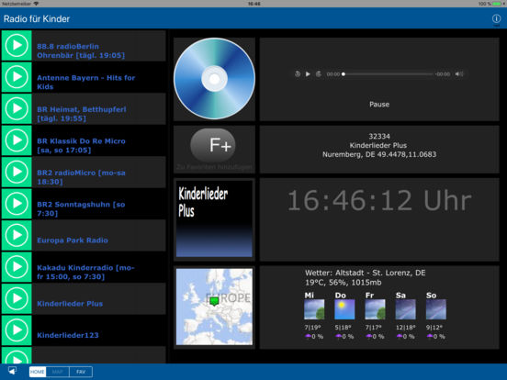This screenshot has height=380, width=507.
Task: Play Europa Park Radio
Action: click(17, 236)
